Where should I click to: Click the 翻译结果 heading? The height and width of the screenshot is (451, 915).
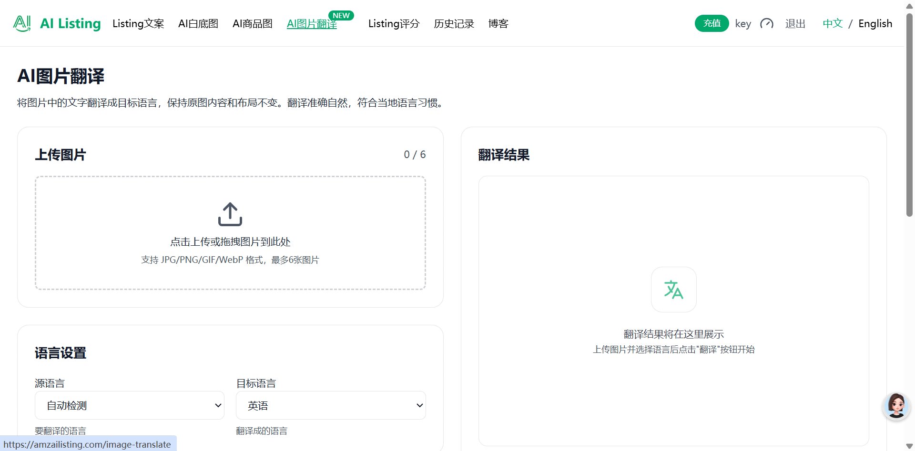[504, 155]
